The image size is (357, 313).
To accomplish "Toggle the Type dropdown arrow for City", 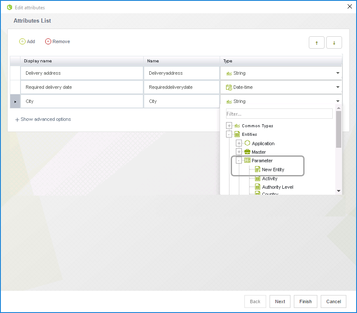I will 338,101.
